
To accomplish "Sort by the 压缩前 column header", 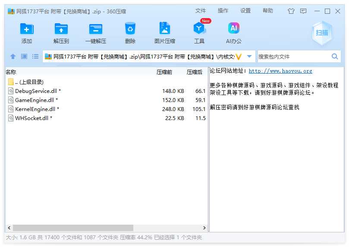I will (x=164, y=72).
